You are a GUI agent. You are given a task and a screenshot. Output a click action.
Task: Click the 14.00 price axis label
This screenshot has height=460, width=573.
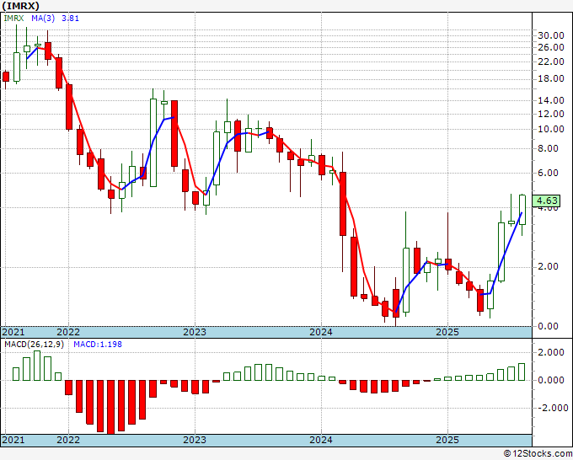pyautogui.click(x=551, y=100)
